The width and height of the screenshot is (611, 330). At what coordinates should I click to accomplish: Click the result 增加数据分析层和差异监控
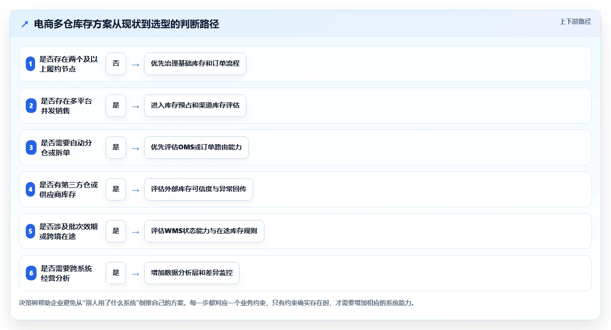point(192,273)
